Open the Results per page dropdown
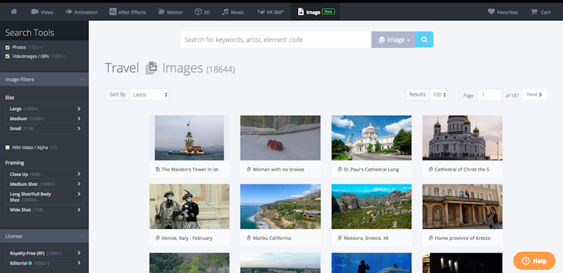The height and width of the screenshot is (273, 563). point(439,95)
